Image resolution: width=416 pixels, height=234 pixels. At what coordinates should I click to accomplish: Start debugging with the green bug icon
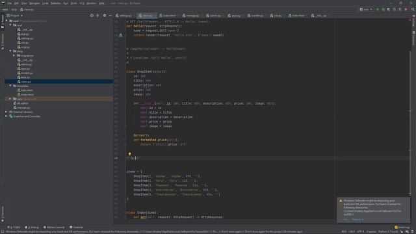coord(383,9)
